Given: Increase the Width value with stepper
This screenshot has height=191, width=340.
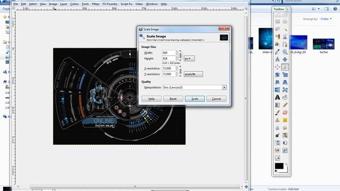Looking at the screenshot, I should (x=177, y=51).
